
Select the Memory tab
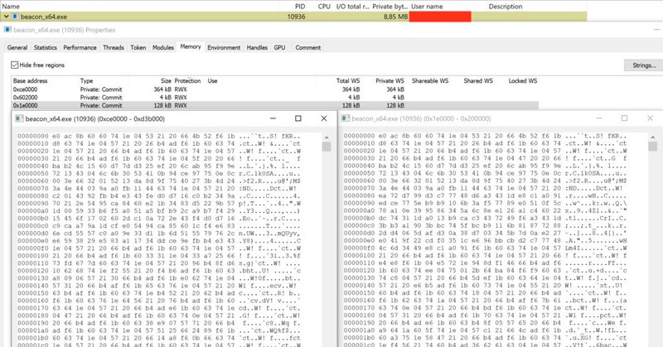191,47
